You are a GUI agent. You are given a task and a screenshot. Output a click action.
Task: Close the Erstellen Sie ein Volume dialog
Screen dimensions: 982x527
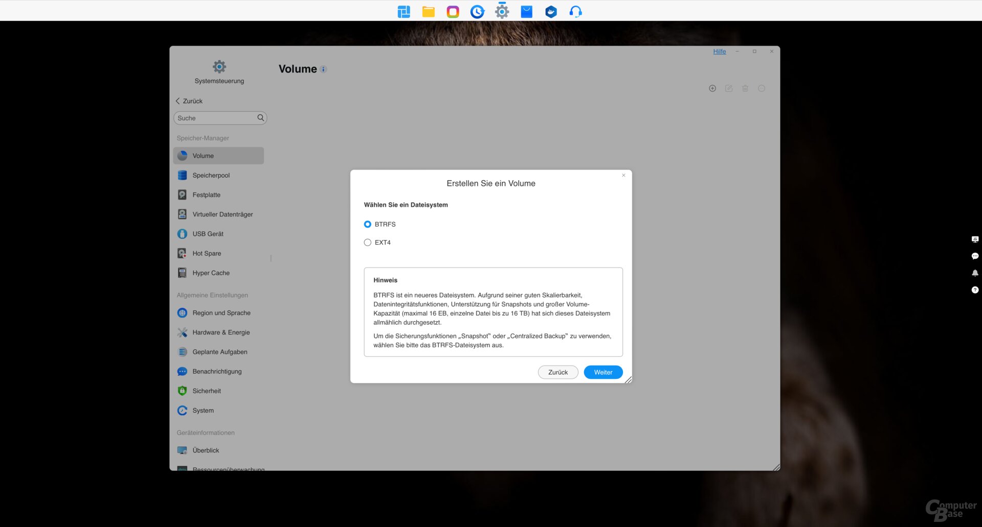click(623, 176)
